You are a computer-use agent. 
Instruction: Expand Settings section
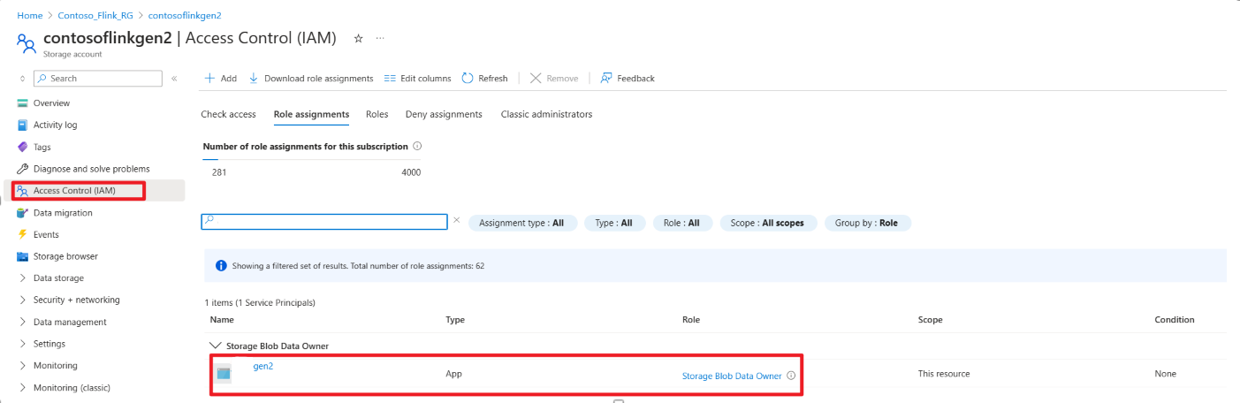pos(23,344)
